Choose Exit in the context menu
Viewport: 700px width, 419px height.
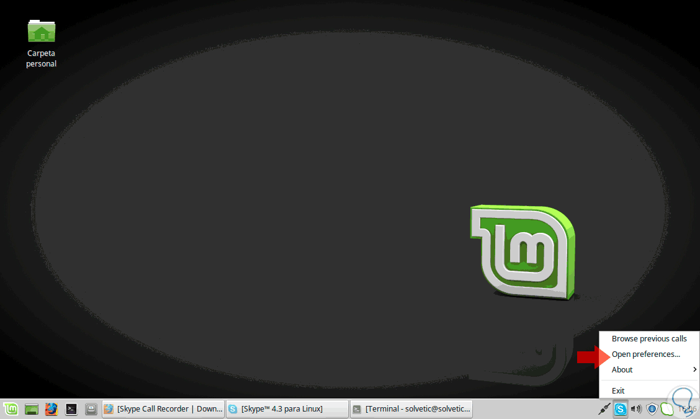coord(649,390)
